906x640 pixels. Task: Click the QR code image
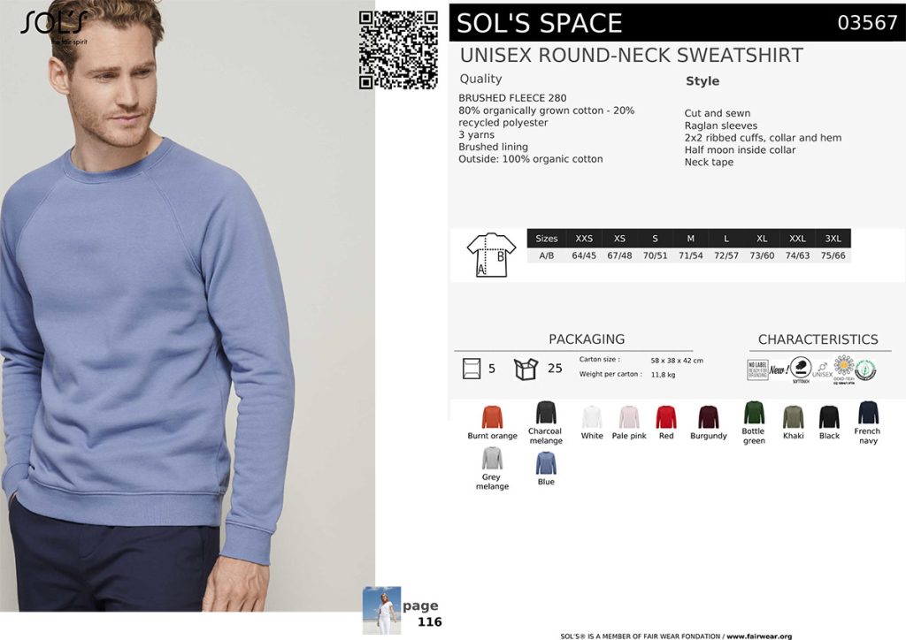(x=397, y=50)
